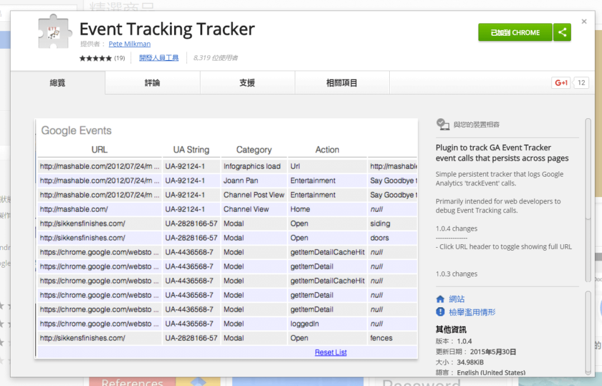
Task: Click the loggedIn action cell
Action: pos(327,324)
